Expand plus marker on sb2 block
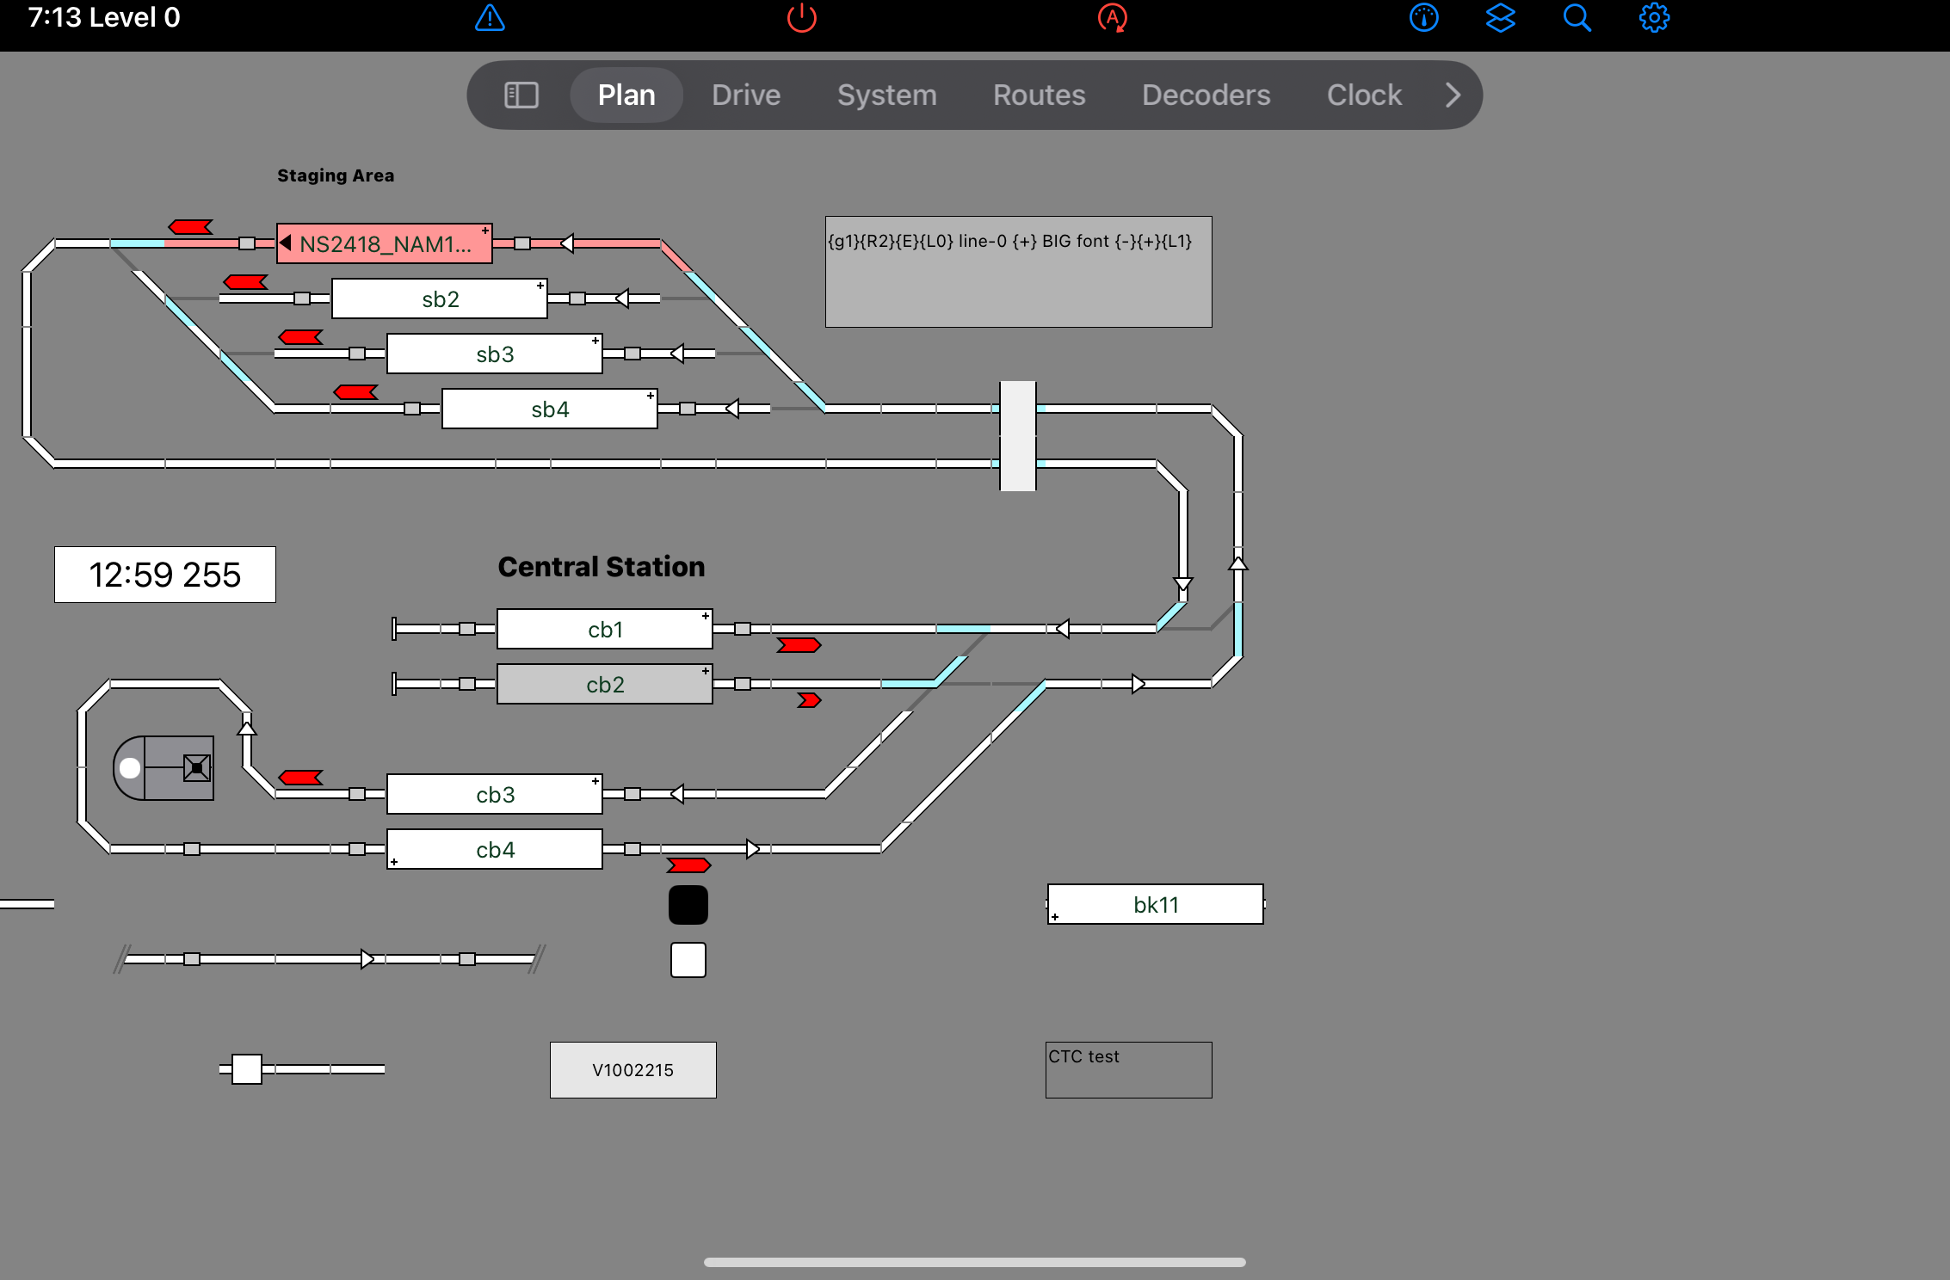Viewport: 1950px width, 1280px height. 540,286
